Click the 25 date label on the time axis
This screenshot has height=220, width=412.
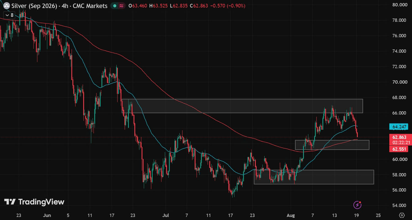[379, 215]
